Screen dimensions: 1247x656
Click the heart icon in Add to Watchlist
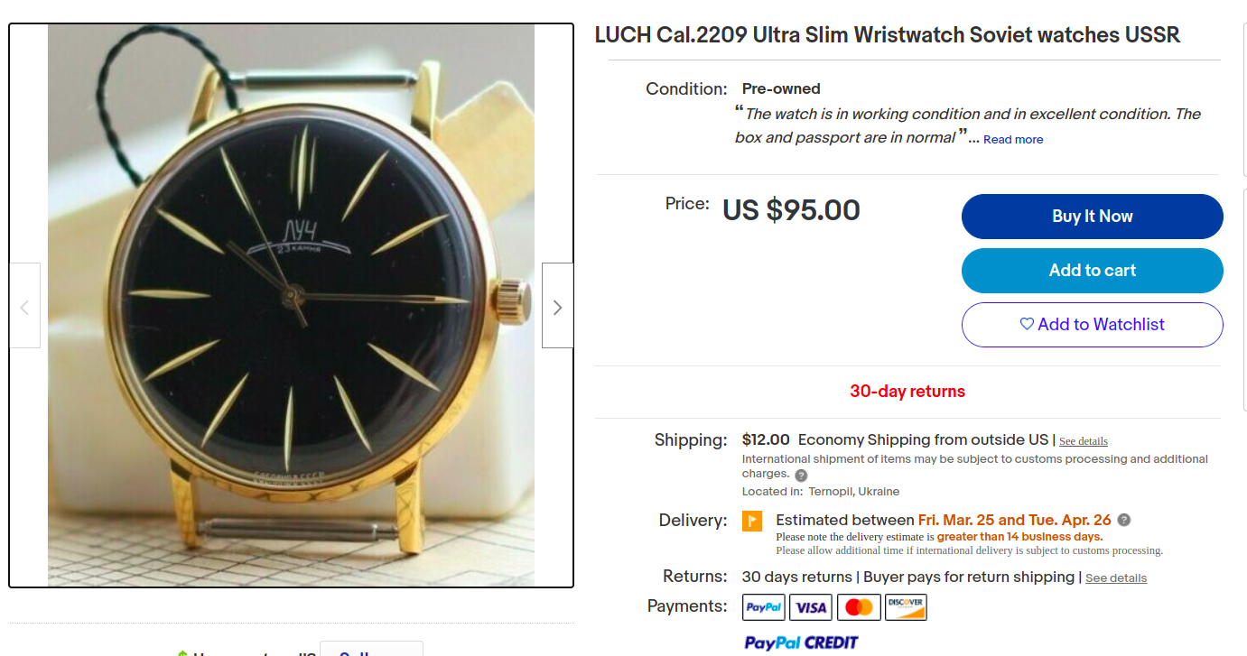coord(1027,324)
